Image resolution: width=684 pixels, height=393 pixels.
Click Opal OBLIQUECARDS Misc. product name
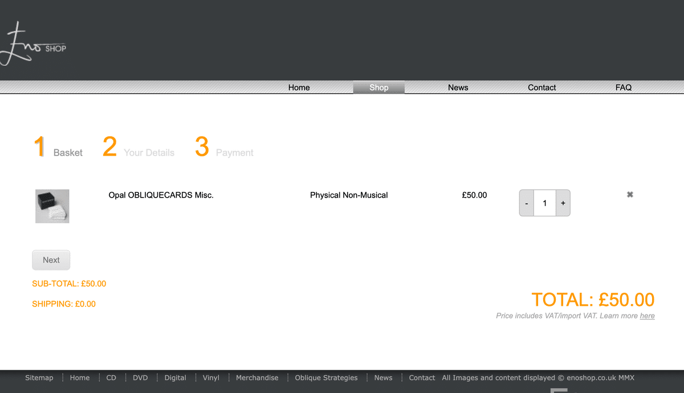click(161, 195)
